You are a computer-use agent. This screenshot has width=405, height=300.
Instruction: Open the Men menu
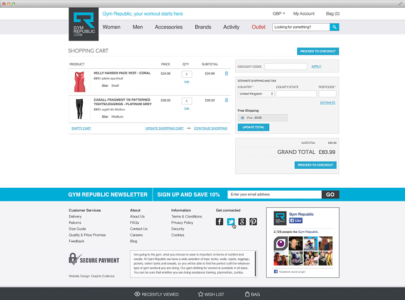138,27
